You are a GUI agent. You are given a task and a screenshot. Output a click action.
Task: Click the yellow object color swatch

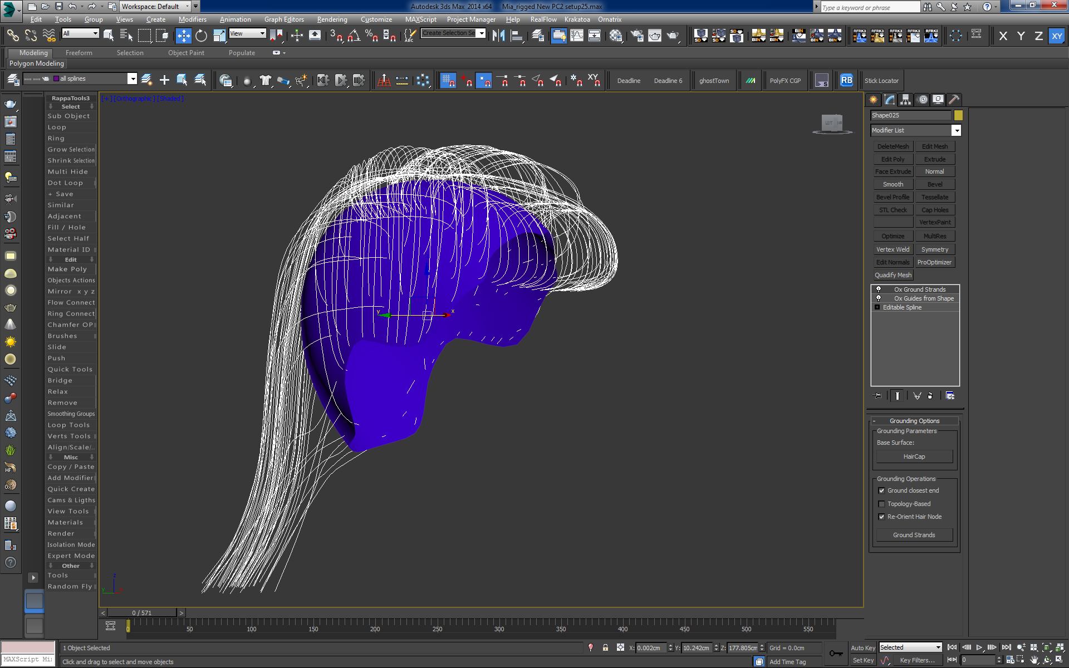(958, 115)
